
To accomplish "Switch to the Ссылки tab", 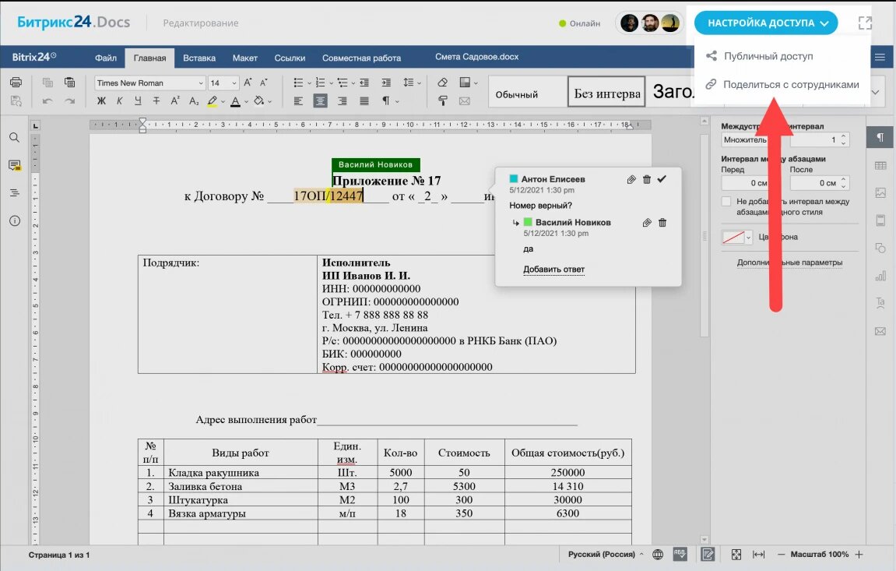I will [290, 58].
